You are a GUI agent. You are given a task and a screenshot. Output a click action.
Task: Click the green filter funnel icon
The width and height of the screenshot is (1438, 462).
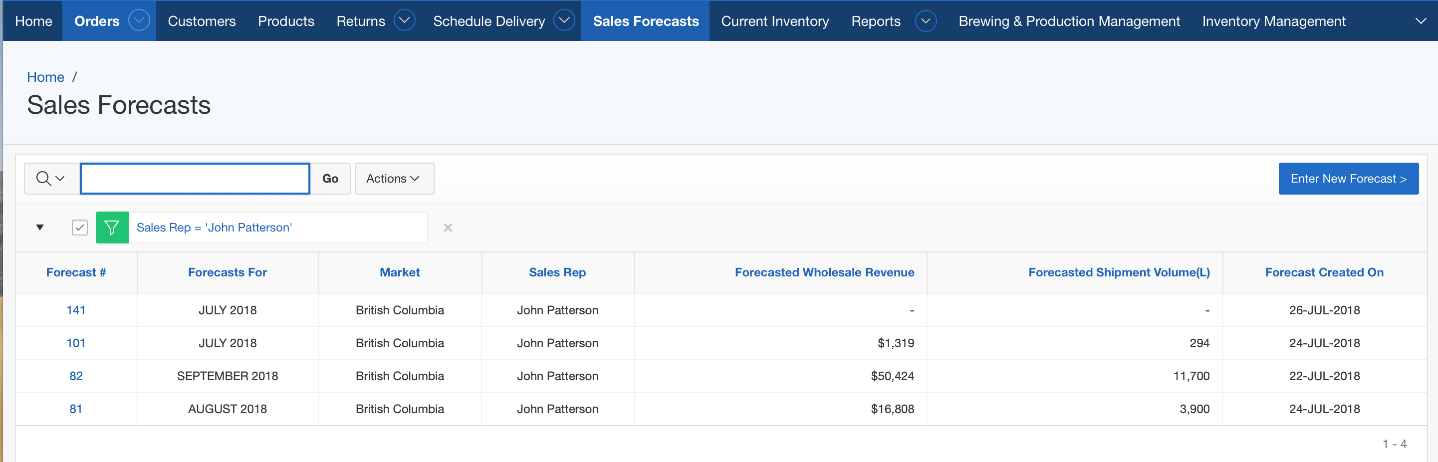[112, 228]
